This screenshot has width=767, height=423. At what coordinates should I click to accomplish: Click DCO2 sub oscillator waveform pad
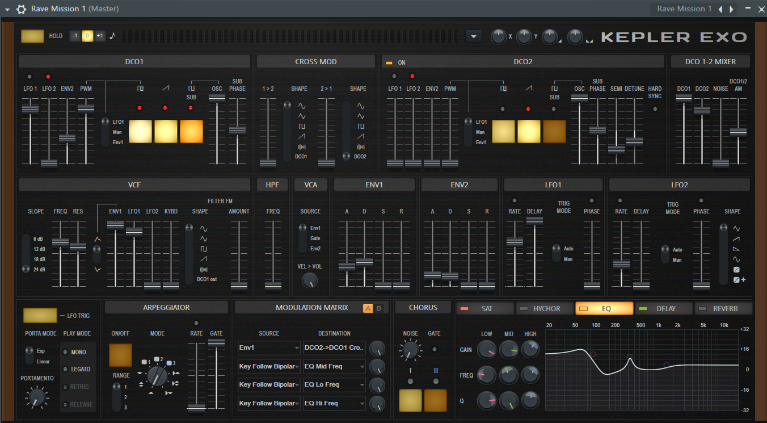click(x=554, y=131)
